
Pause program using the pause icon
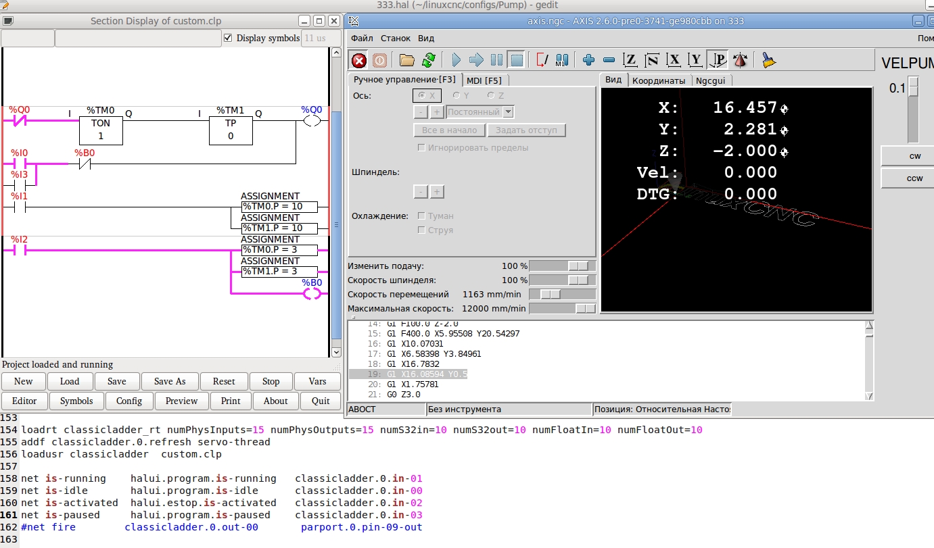(x=496, y=60)
